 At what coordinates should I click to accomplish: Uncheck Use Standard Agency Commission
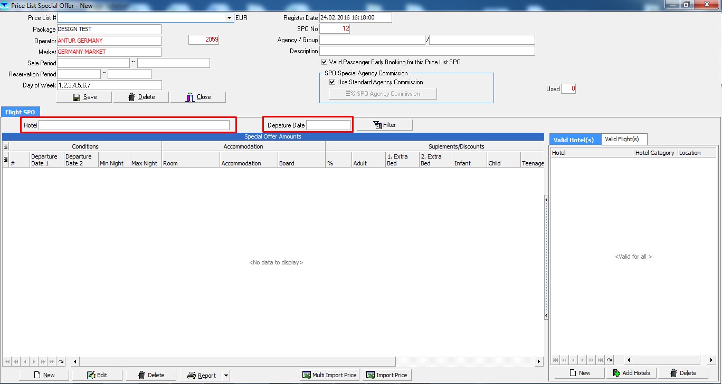point(332,82)
